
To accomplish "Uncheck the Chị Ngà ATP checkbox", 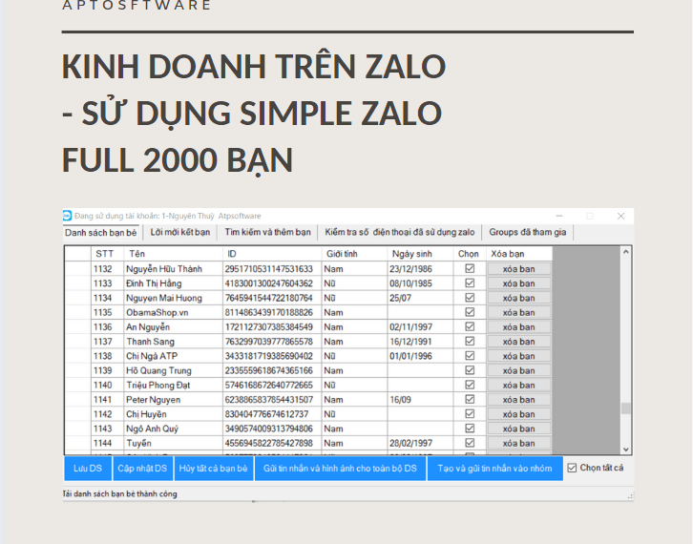I will [470, 356].
